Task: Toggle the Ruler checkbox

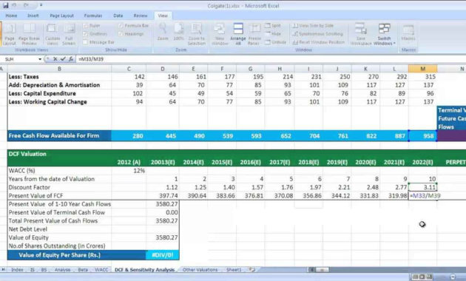Action: point(92,26)
